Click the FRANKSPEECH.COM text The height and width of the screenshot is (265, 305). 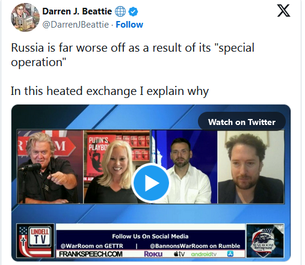(91, 254)
